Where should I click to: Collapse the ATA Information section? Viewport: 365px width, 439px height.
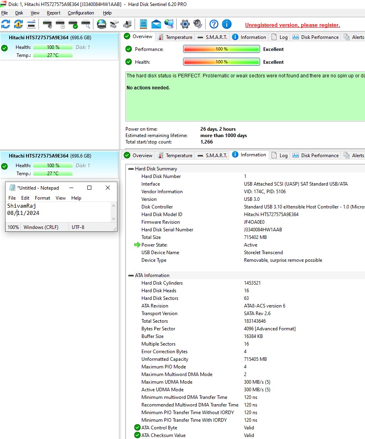(131, 275)
